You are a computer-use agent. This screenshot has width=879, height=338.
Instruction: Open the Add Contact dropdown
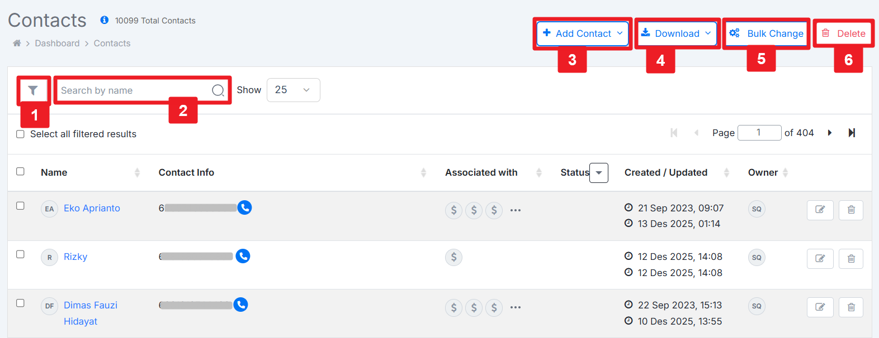tap(582, 33)
